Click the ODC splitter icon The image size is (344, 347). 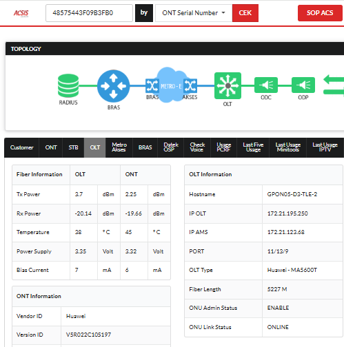tap(266, 85)
